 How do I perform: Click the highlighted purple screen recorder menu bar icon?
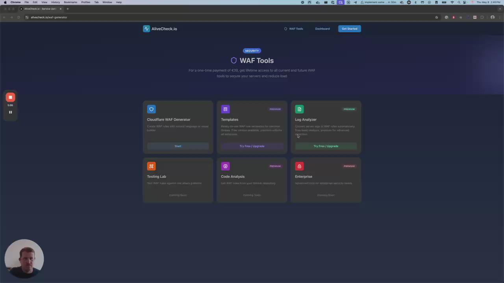tap(341, 2)
